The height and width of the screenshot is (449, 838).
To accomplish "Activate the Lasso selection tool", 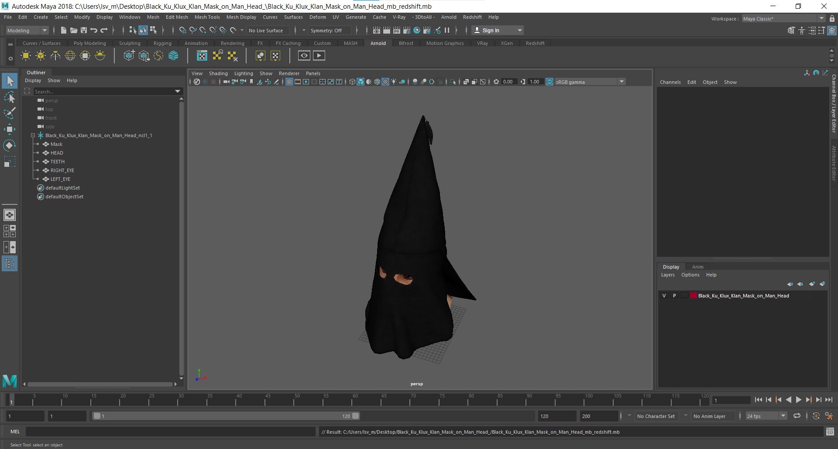I will click(x=10, y=97).
